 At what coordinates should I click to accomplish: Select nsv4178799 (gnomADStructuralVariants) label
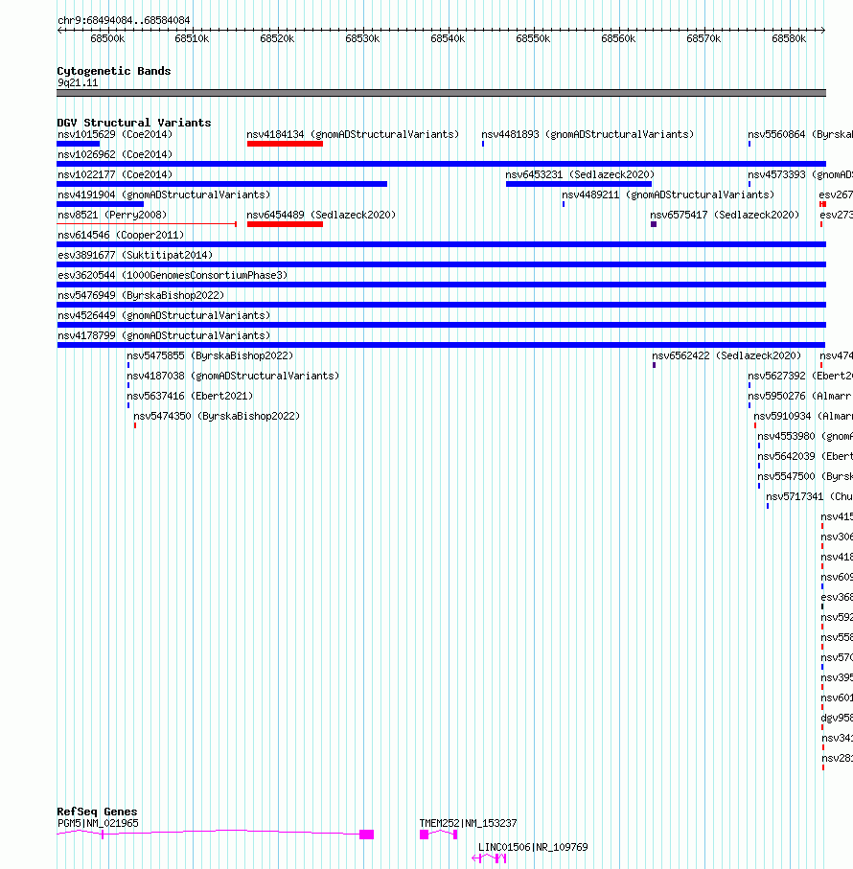point(164,335)
